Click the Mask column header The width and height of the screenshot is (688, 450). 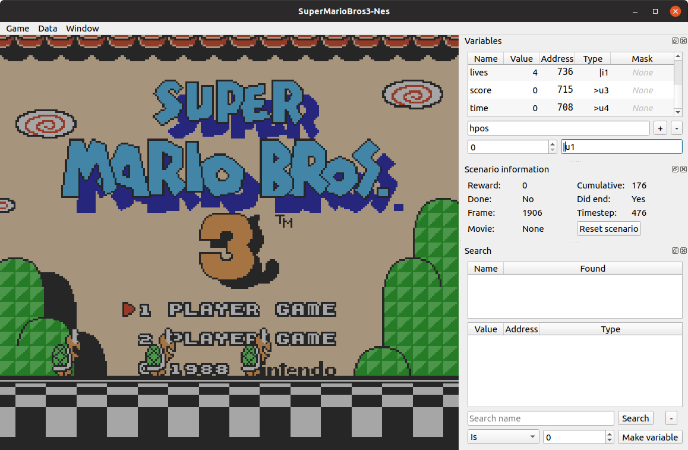click(642, 58)
